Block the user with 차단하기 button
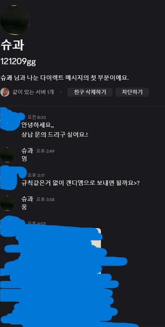Screen dimensions: 165x327 (x=132, y=92)
